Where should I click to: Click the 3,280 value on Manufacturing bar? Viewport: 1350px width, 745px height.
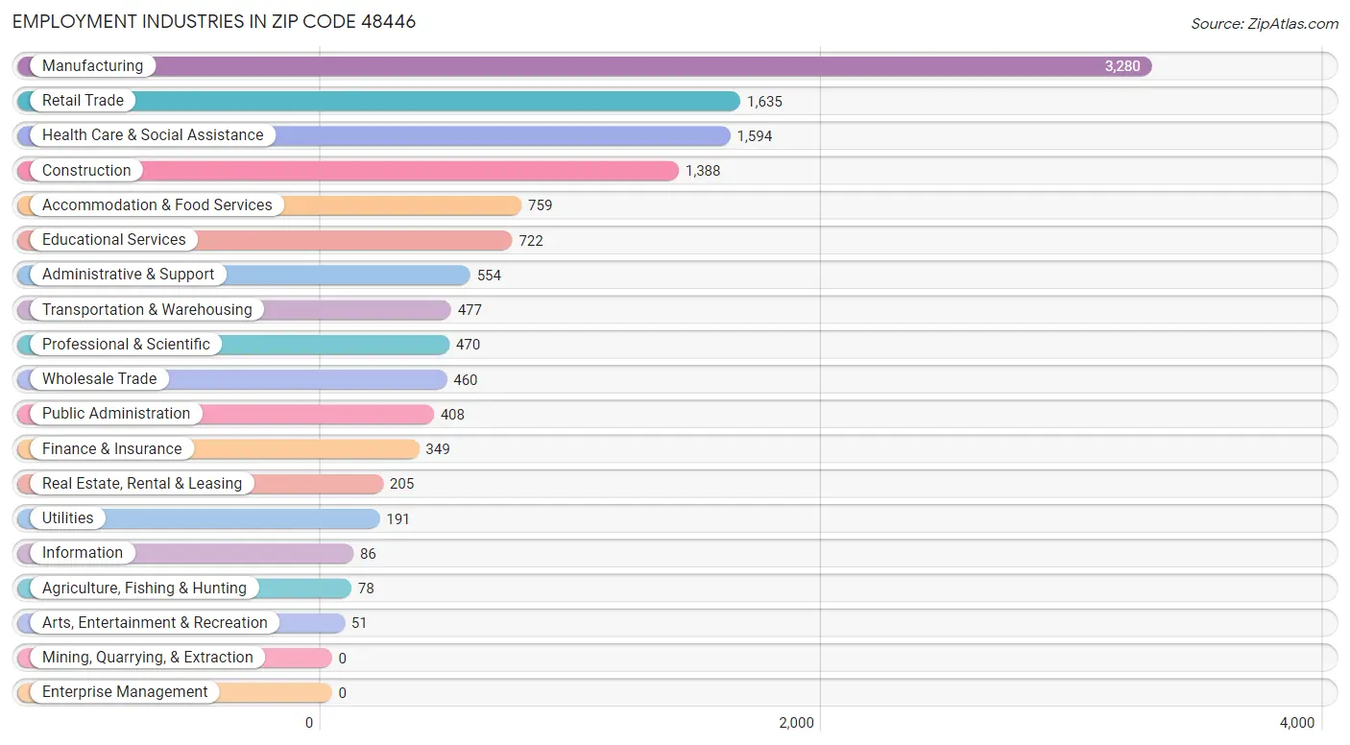click(1122, 66)
